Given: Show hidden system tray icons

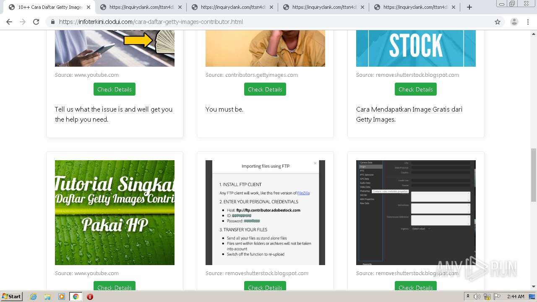Looking at the screenshot, I should point(468,297).
